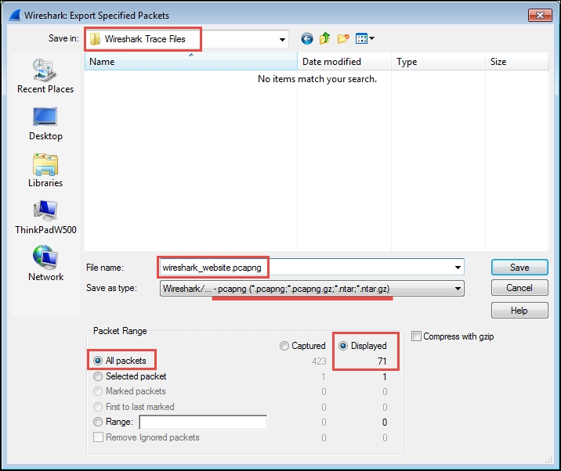561x471 pixels.
Task: Click the Wireshark fin title icon
Action: 15,16
